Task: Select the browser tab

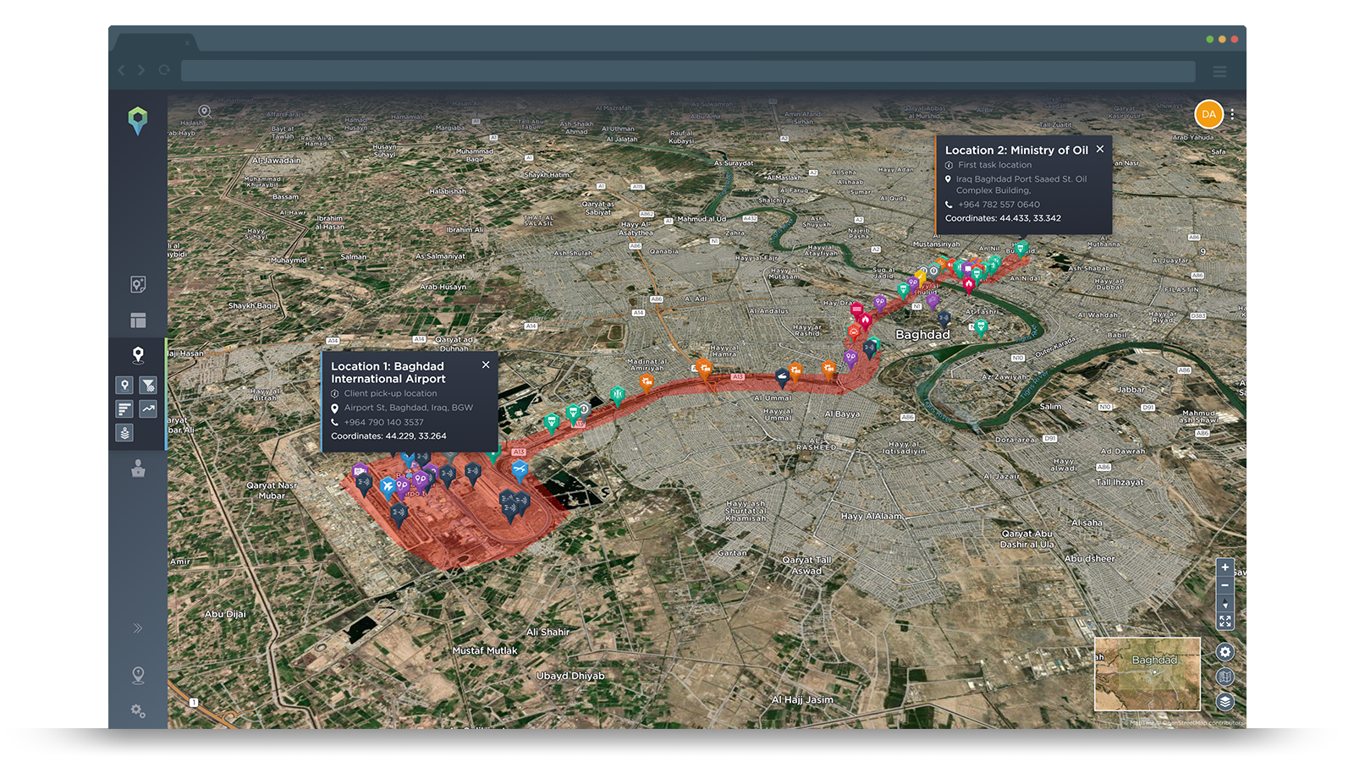Action: click(x=154, y=41)
